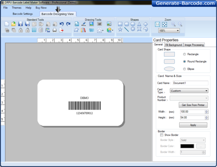Click the Zoom In magnifier icon
This screenshot has width=217, height=167.
[x=173, y=24]
